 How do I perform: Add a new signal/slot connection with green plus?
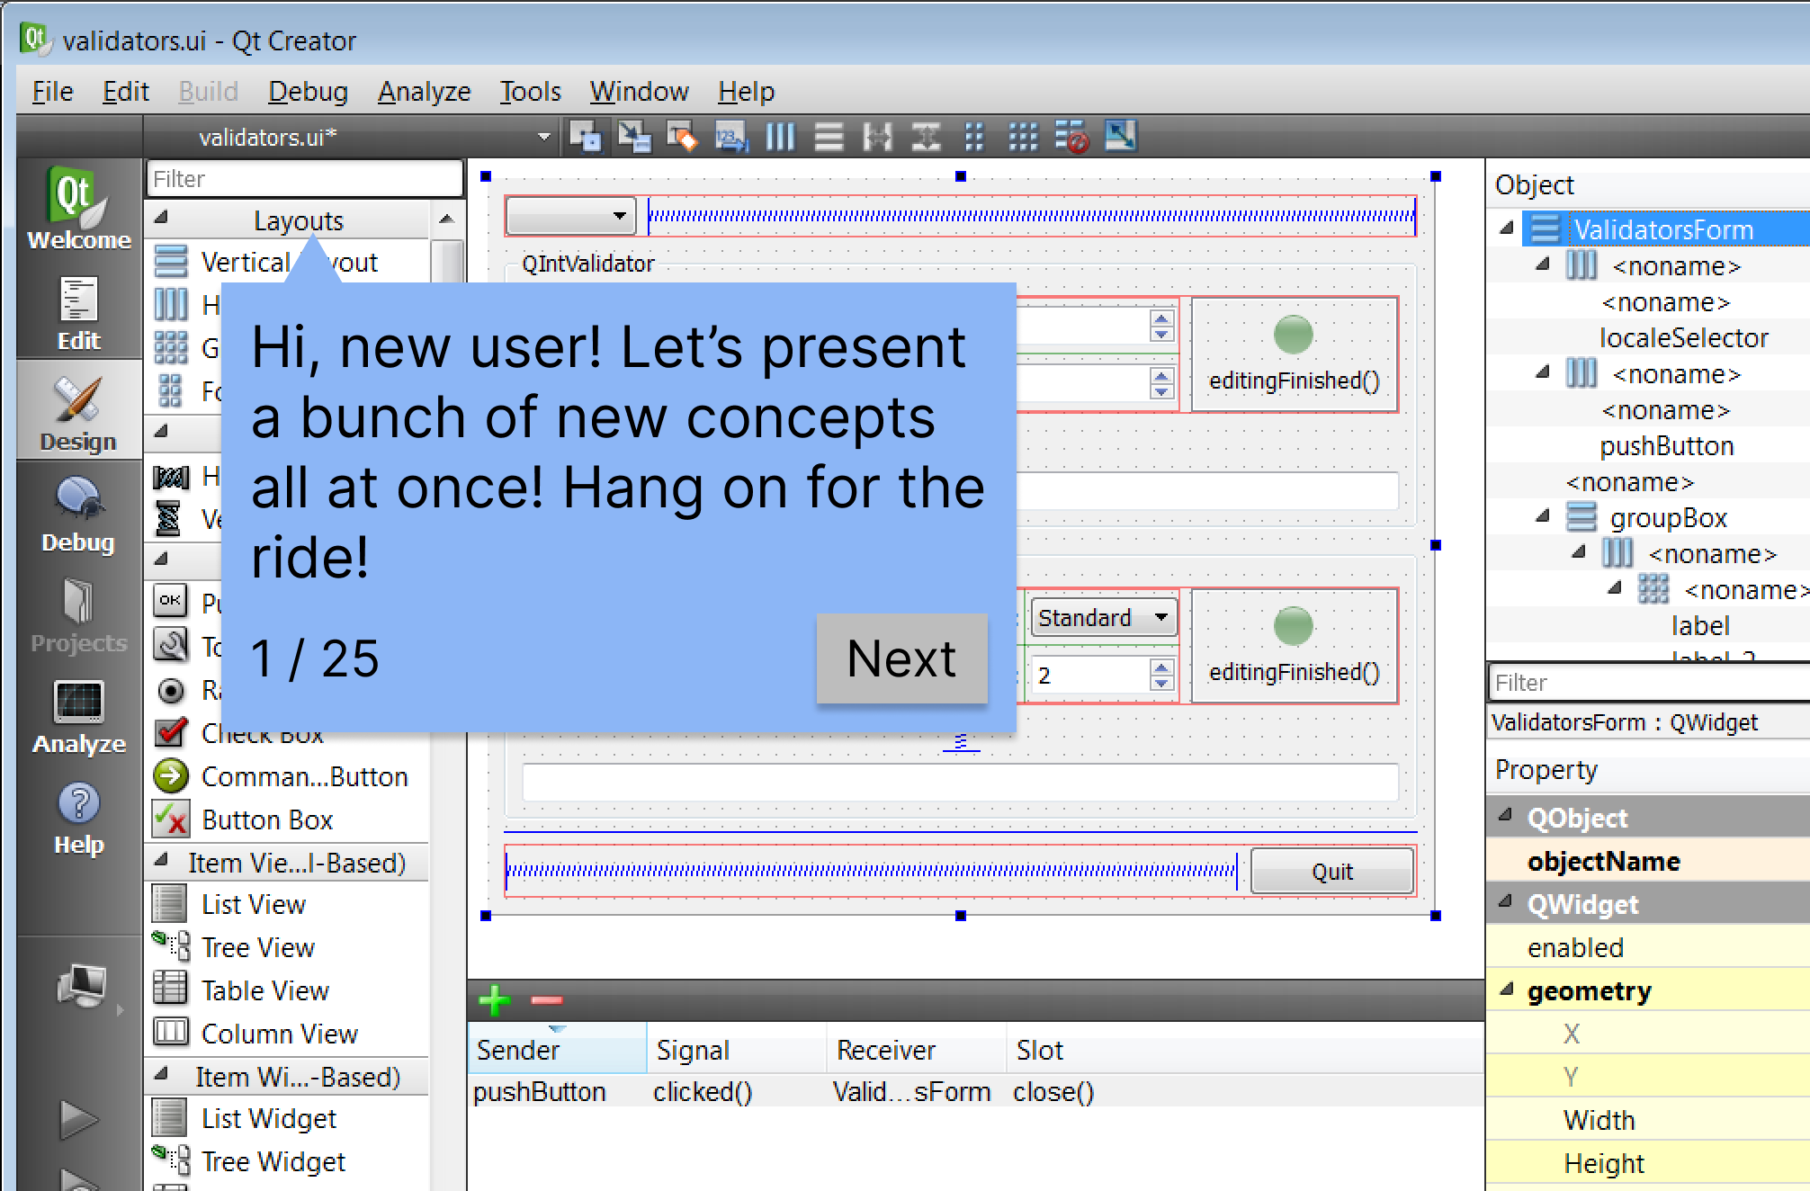pos(494,999)
